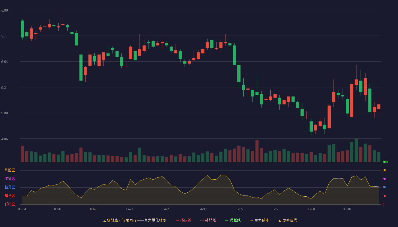Image resolution: width=398 pixels, height=227 pixels.
Task: Click the yellow dashed icon before 主力成本
Action: point(251,220)
